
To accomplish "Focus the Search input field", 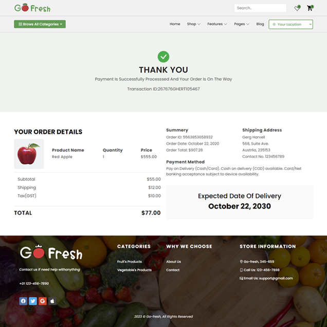I will [x=260, y=8].
